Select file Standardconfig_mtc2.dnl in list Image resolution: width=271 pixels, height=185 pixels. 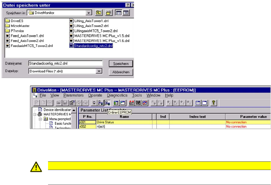91,46
